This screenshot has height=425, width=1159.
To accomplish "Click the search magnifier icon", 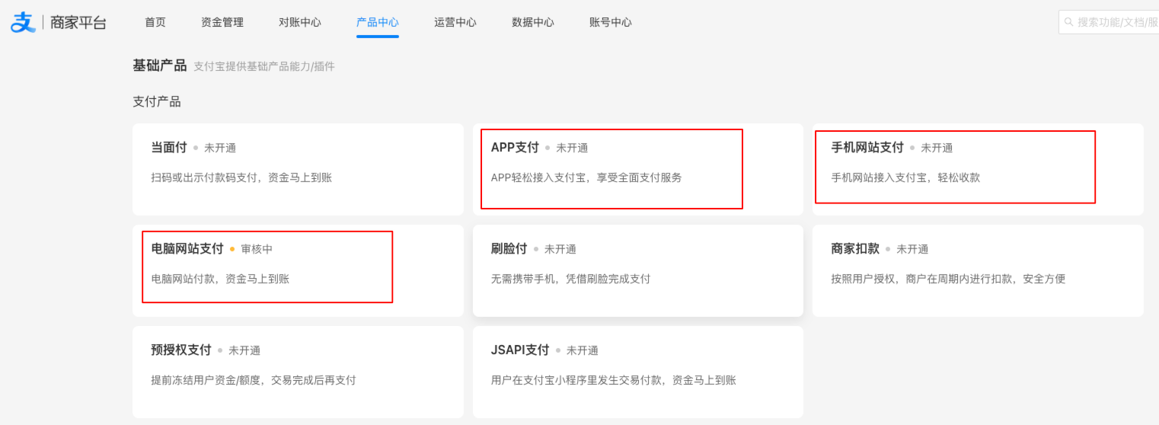I will point(1069,22).
